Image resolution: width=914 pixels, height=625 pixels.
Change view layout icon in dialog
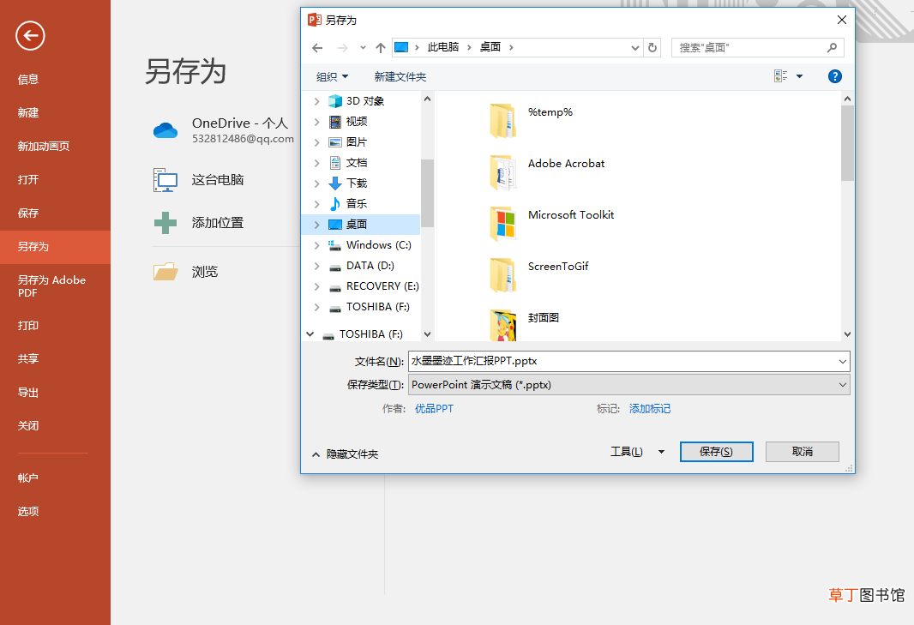(x=780, y=76)
